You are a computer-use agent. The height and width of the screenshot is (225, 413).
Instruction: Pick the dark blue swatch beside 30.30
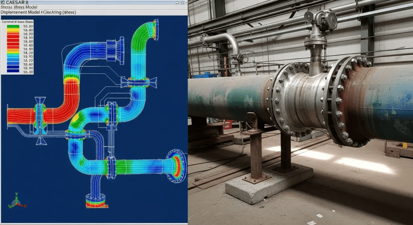(x=13, y=71)
